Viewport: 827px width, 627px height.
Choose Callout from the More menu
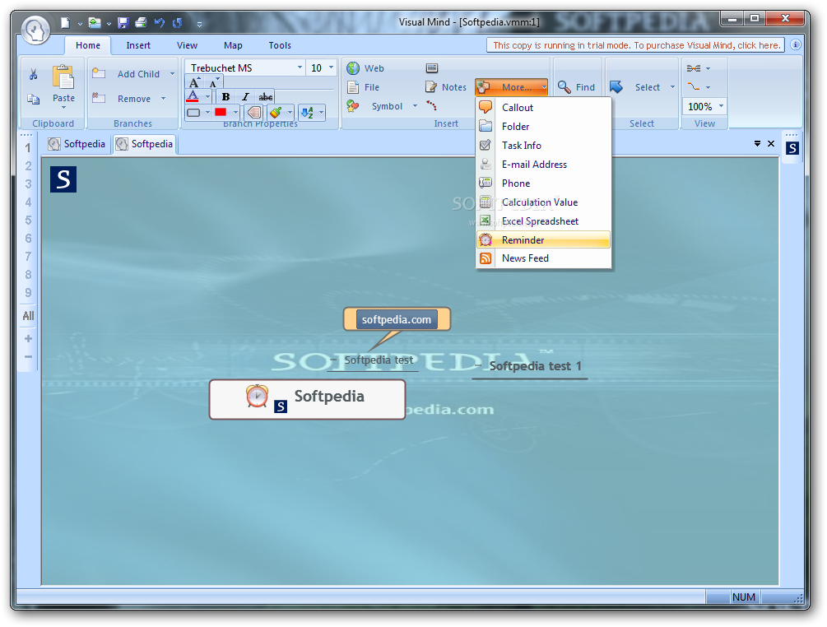coord(543,108)
